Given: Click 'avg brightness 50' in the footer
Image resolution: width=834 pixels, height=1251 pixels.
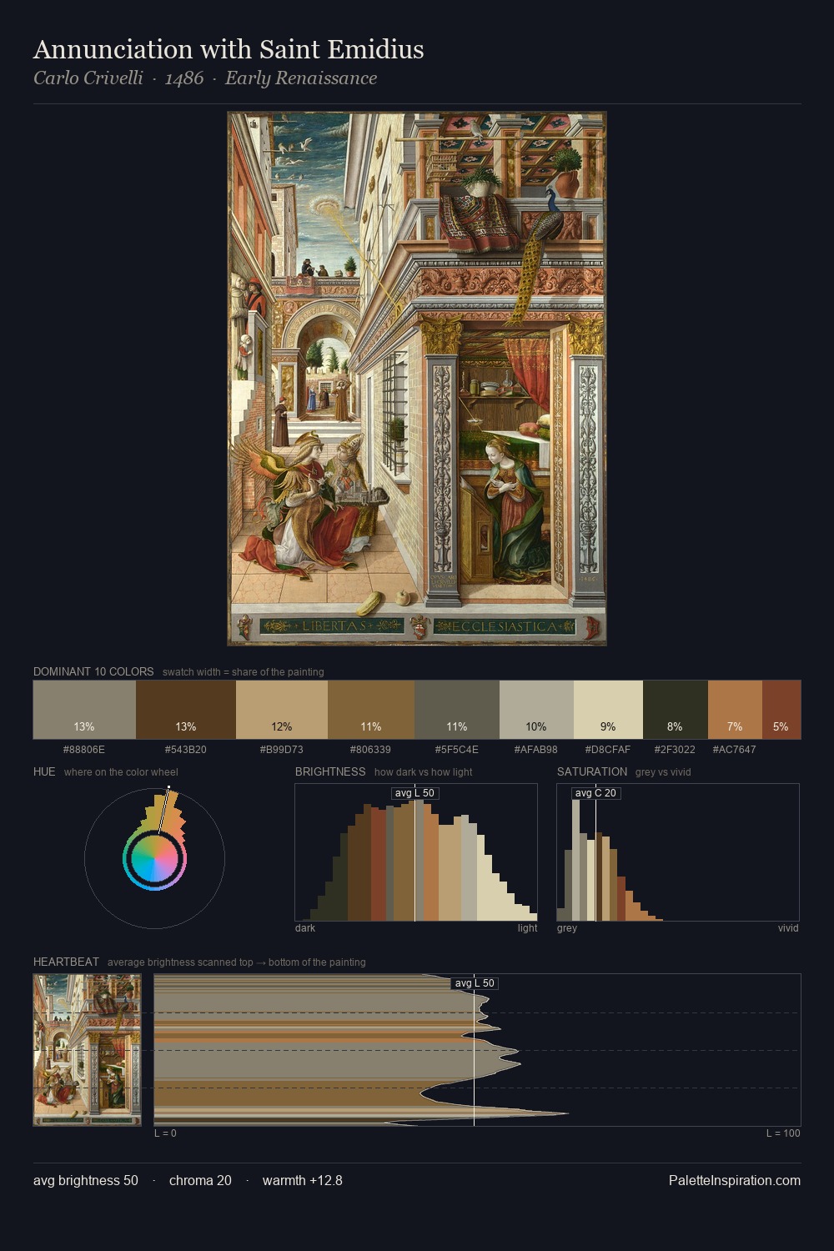Looking at the screenshot, I should coord(86,1180).
